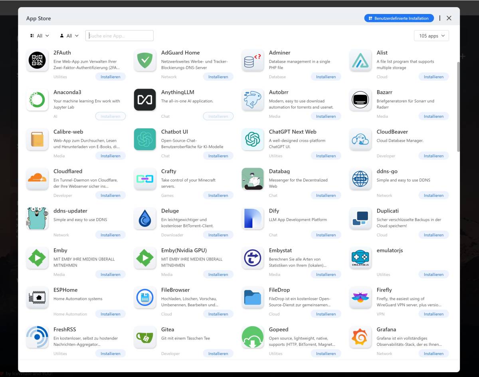Open the ESPHome chip icon

37,298
